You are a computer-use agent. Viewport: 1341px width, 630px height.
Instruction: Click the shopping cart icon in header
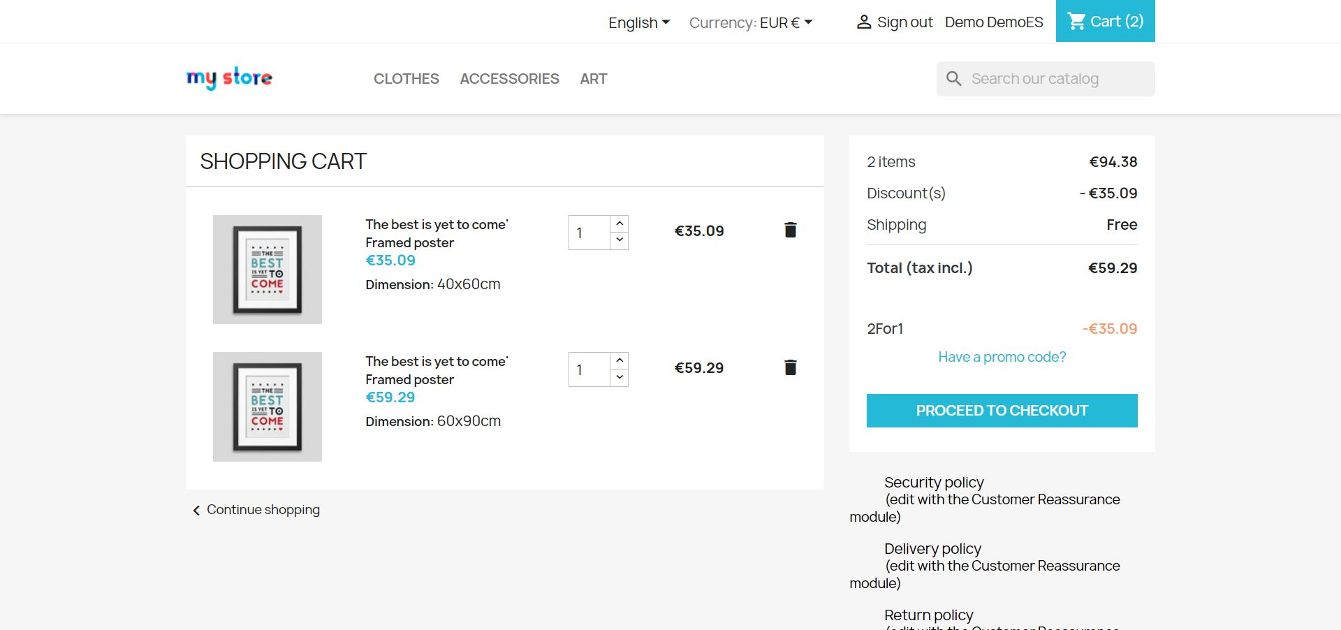click(1077, 22)
